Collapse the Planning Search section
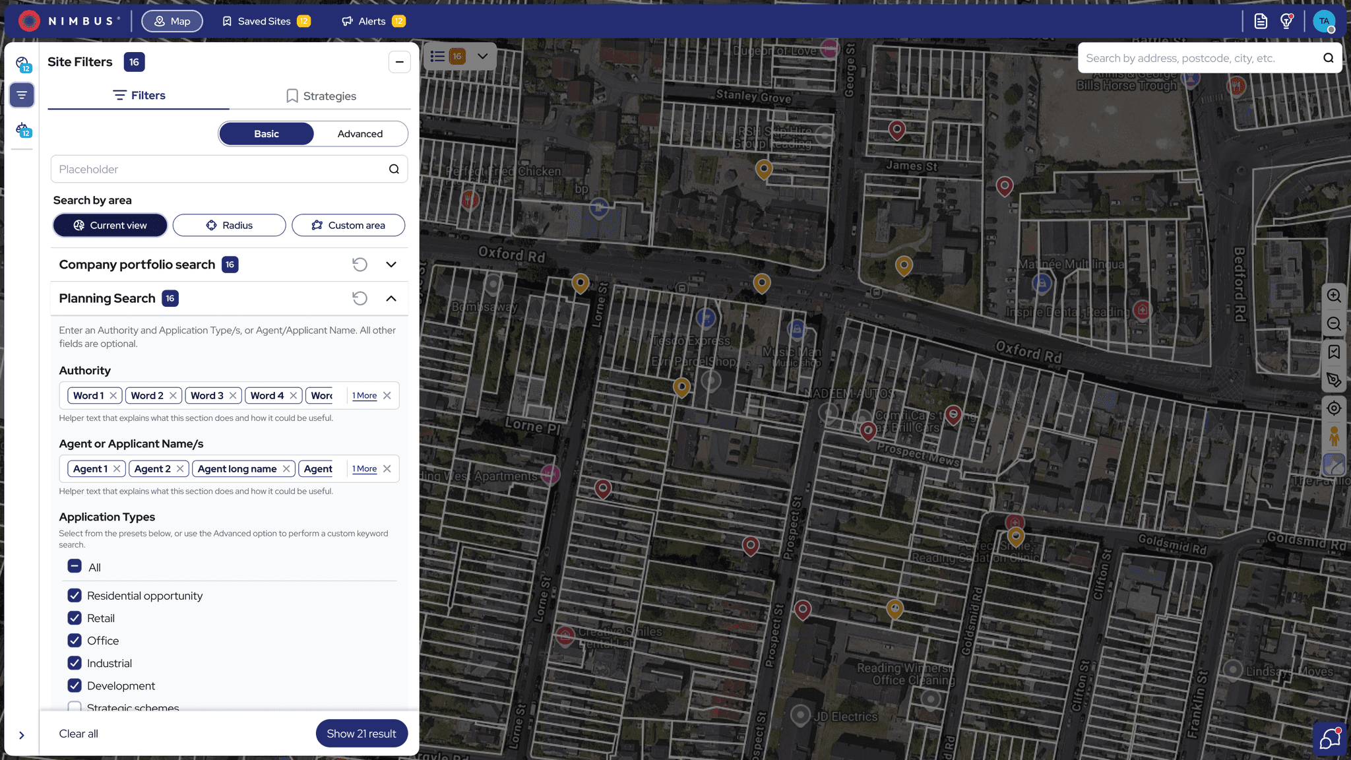The image size is (1351, 760). 391,298
